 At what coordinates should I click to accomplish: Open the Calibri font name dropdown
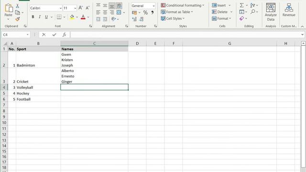61,8
